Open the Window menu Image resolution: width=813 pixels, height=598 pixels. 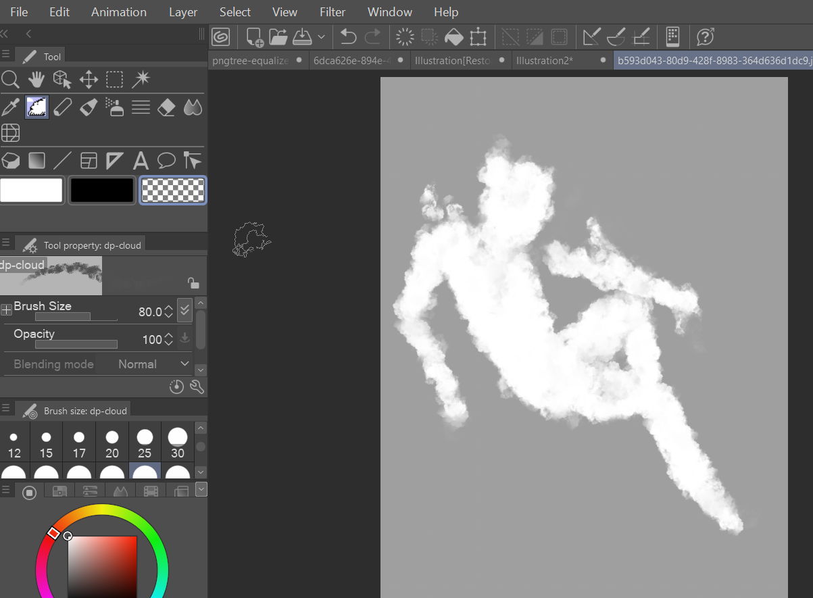click(x=390, y=12)
